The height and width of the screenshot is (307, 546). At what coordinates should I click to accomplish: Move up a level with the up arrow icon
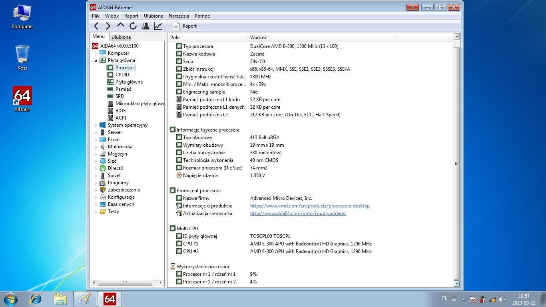coord(121,26)
